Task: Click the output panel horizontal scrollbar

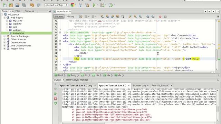Action: [84, 123]
